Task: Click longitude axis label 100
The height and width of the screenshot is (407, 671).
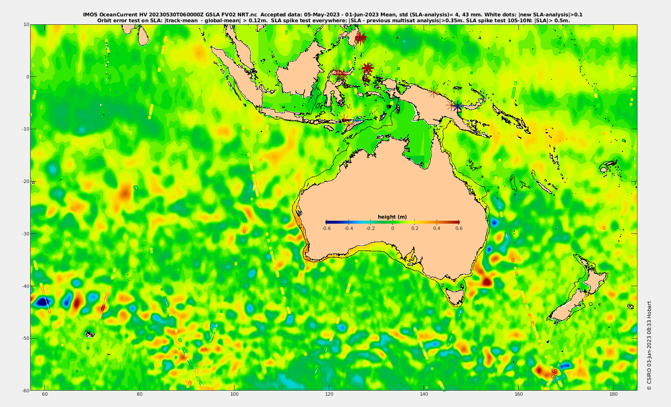Action: point(234,394)
